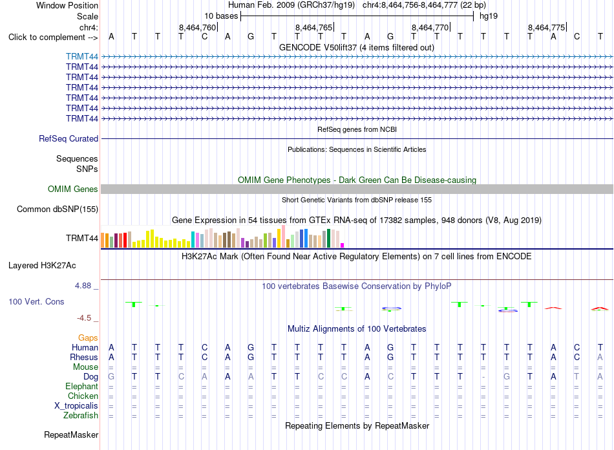This screenshot has height=450, width=614.
Task: Click 'RefSeq genes from NCBI' title
Action: [x=357, y=130]
